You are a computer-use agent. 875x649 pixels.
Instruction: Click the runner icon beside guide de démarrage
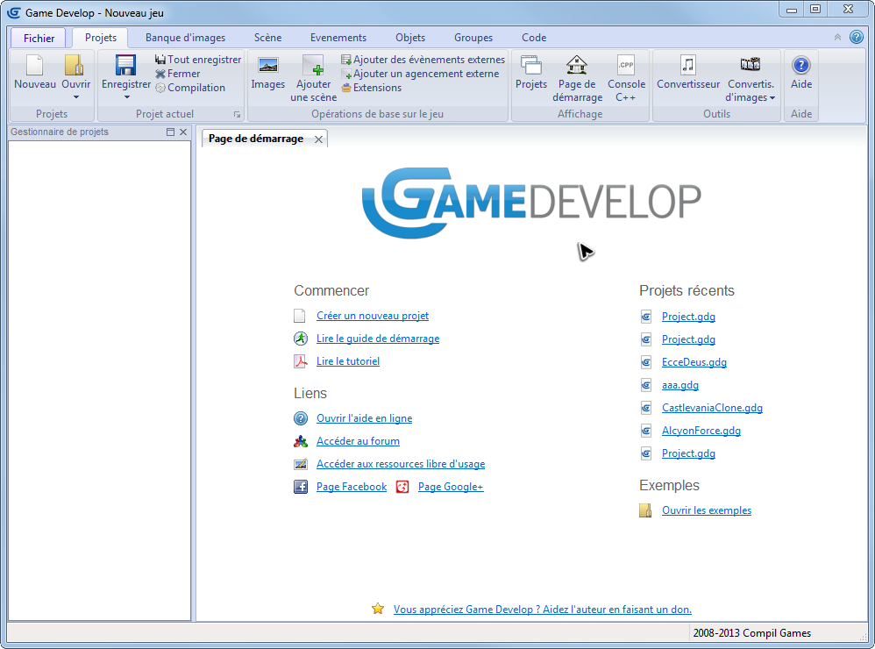(300, 339)
